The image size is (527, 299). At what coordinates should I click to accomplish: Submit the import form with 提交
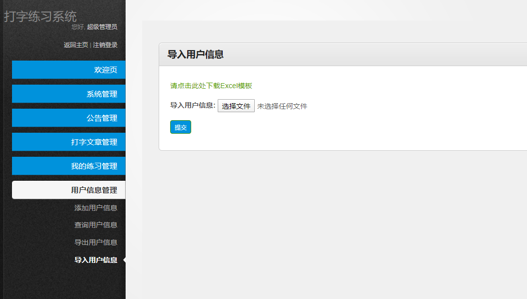point(181,127)
